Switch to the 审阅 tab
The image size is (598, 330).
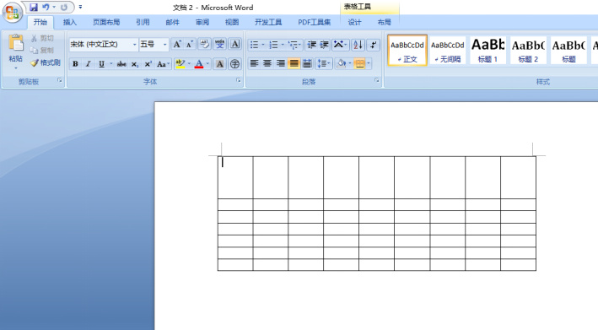pos(202,22)
